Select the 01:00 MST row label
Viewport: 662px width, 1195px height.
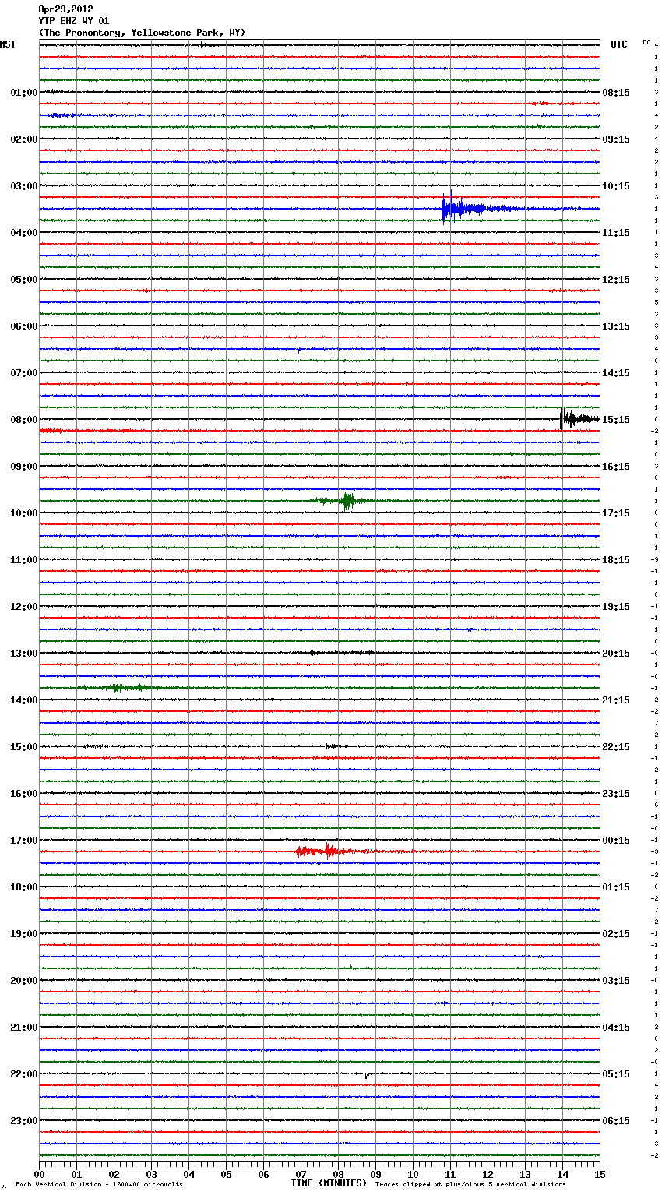point(24,93)
